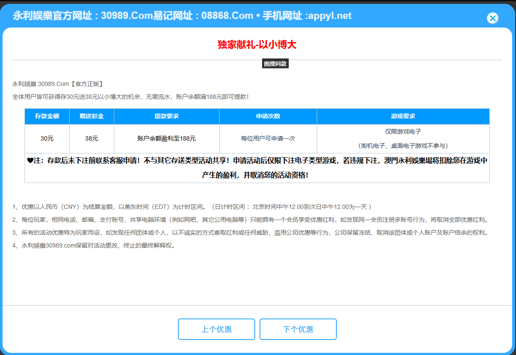Click the 30元 deposit amount cell
The image size is (516, 355).
47,138
